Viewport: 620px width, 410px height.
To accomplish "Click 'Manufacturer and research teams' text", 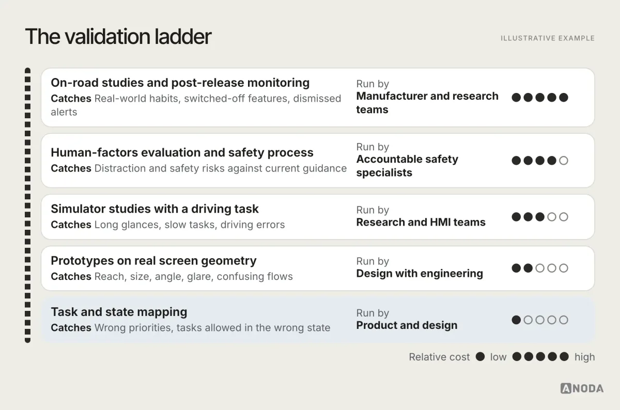I will click(x=427, y=102).
